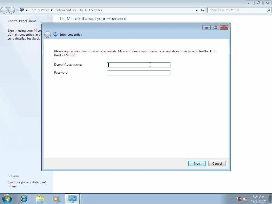Open Control Panel Home link
272x204 pixels.
pyautogui.click(x=22, y=21)
